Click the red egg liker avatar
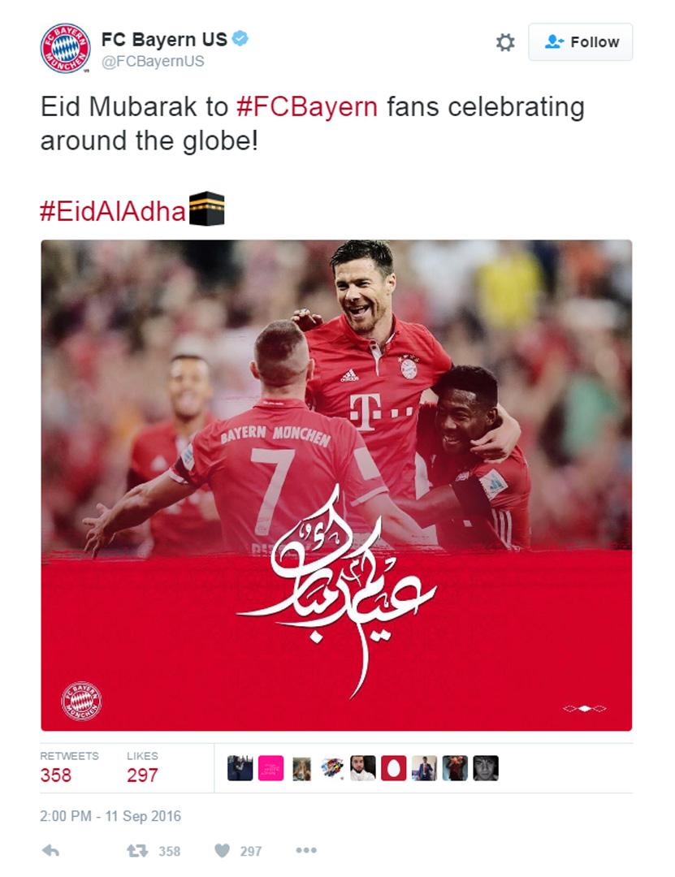The height and width of the screenshot is (877, 675). pos(393,768)
